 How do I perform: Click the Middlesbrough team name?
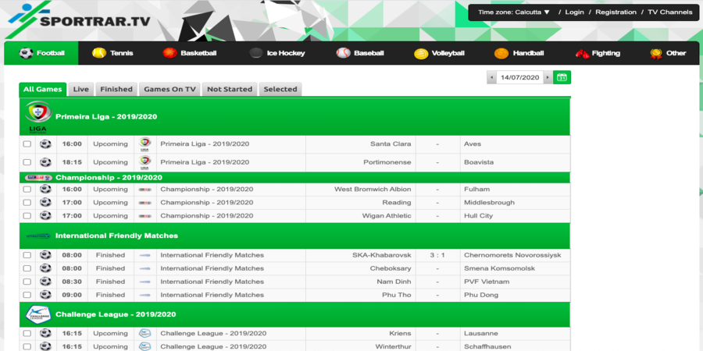[x=489, y=202]
